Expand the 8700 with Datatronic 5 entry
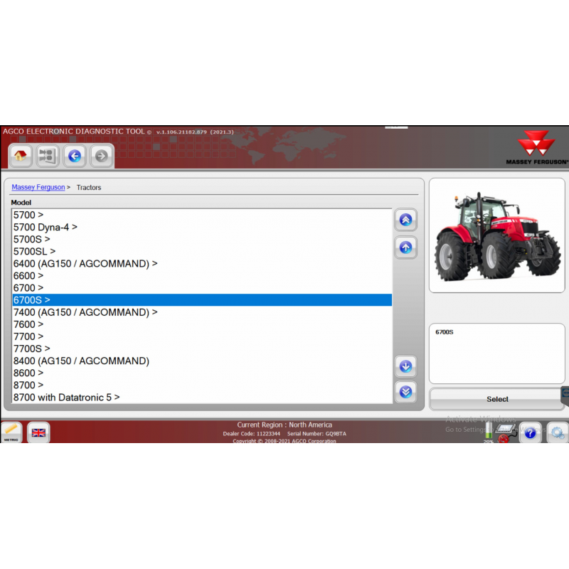Viewport: 569px width, 569px height. 65,397
